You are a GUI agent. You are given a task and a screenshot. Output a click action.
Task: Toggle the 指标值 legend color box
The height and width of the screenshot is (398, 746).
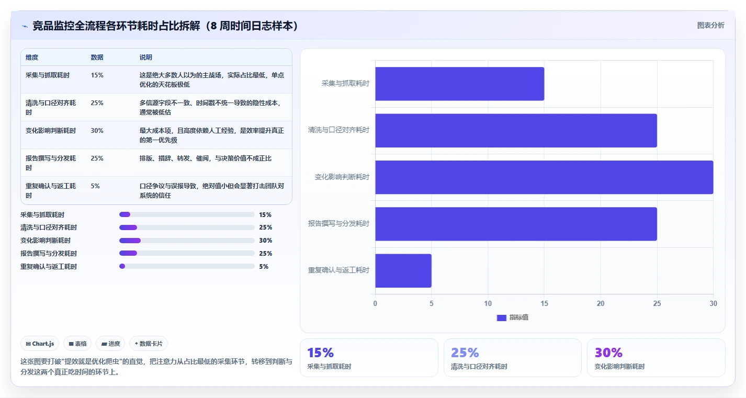501,317
